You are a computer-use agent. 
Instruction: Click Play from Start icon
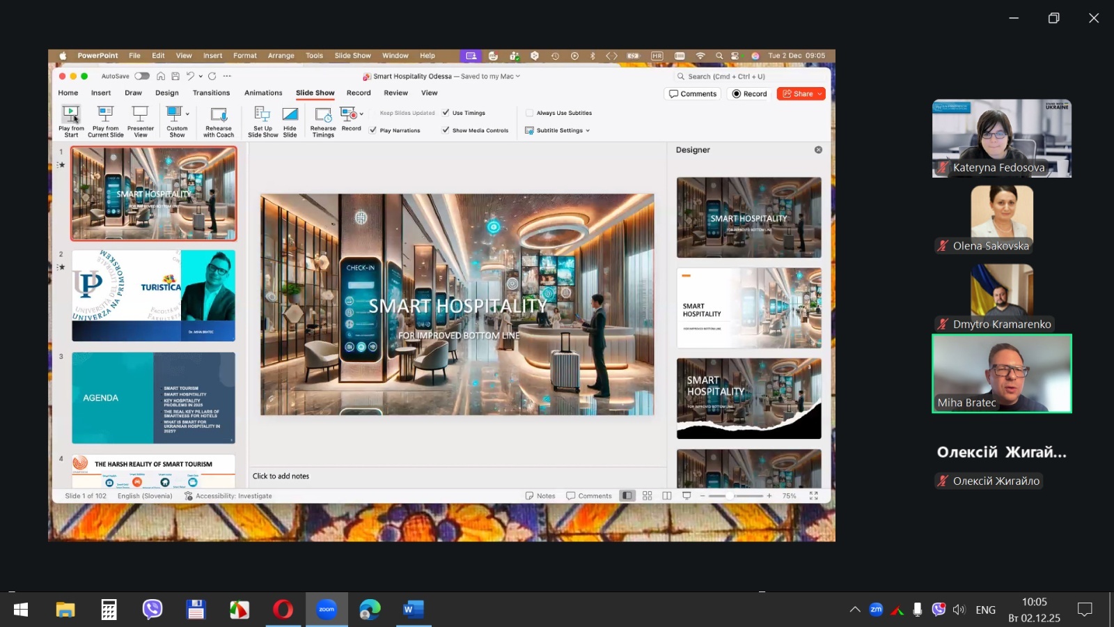[71, 114]
